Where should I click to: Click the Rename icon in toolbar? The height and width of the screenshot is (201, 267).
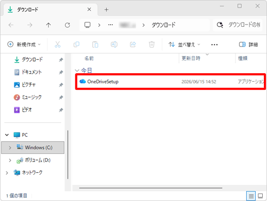(x=114, y=44)
